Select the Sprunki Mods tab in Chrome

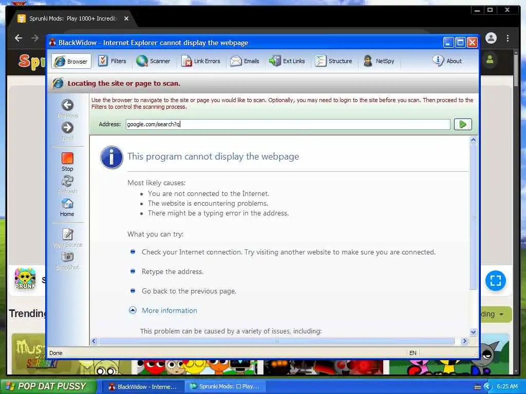(x=72, y=18)
